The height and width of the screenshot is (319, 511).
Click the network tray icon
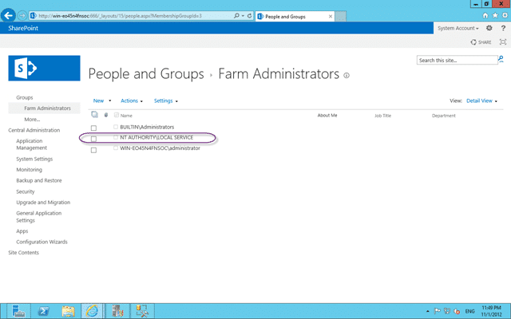click(447, 311)
